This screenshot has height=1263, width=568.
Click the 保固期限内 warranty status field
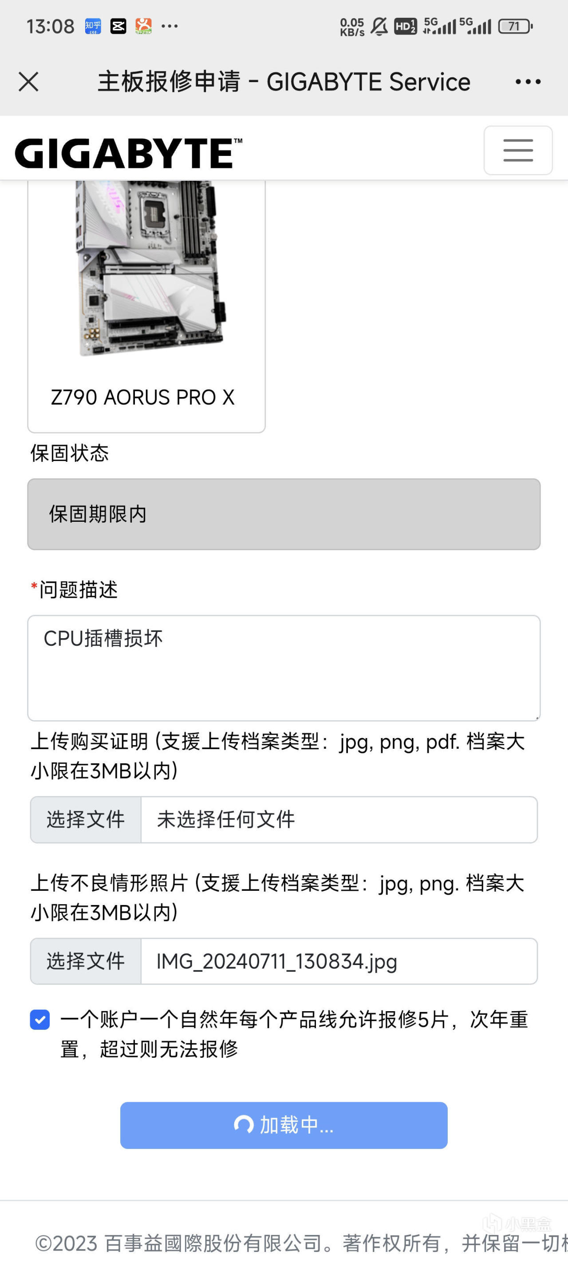[284, 514]
